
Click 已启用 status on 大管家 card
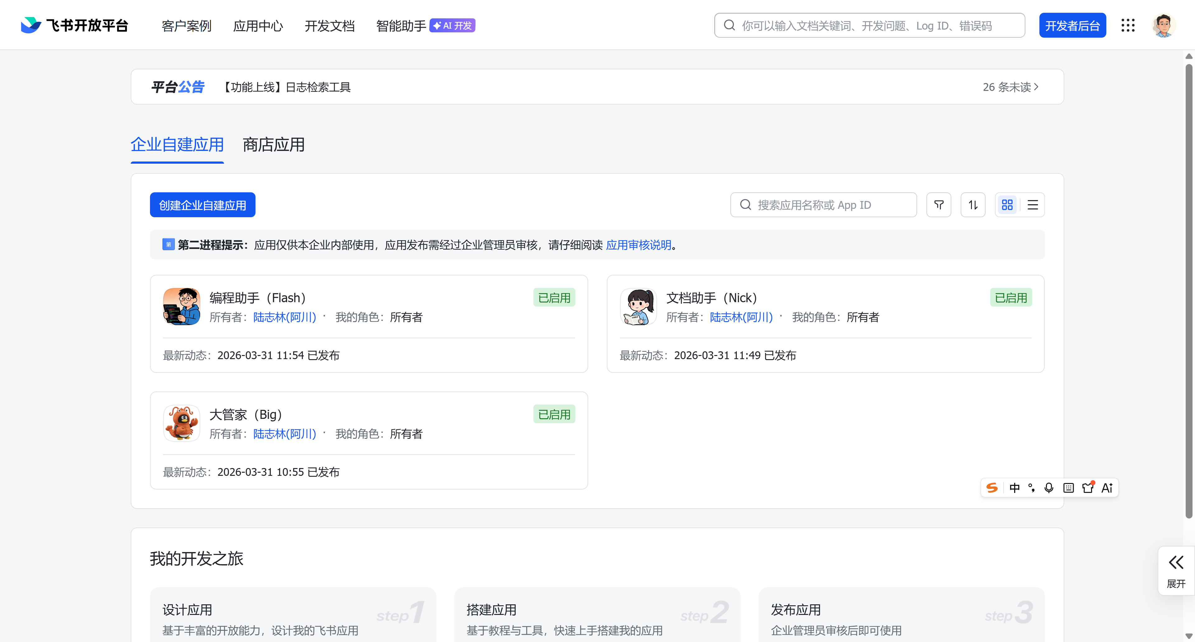click(x=554, y=414)
